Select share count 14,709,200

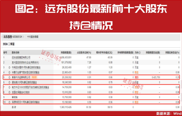[67, 87]
